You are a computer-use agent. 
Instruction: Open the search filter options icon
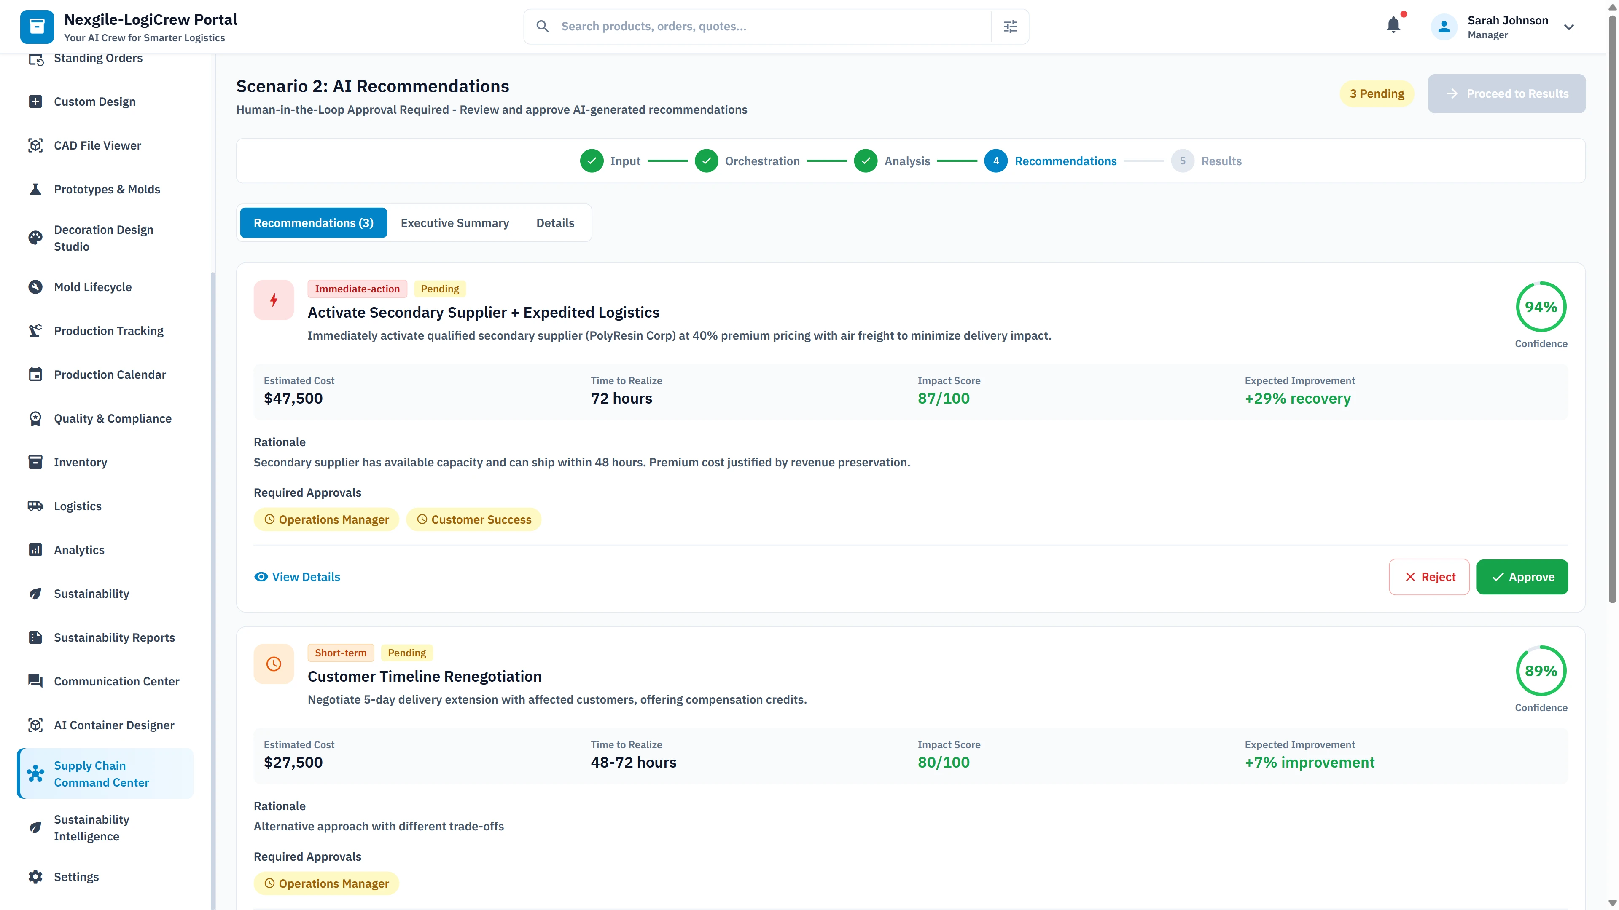click(1010, 26)
